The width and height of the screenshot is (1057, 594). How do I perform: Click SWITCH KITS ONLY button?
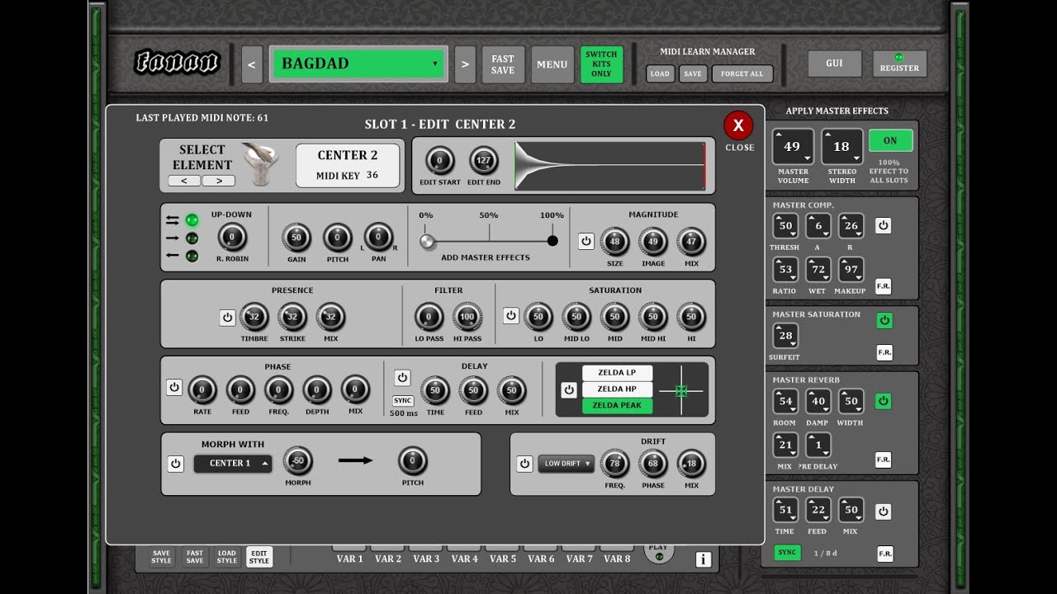tap(601, 64)
